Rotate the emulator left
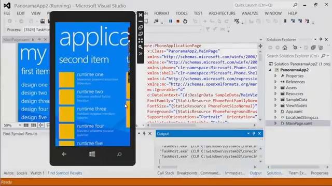This screenshot has width=332, height=186. click(141, 27)
